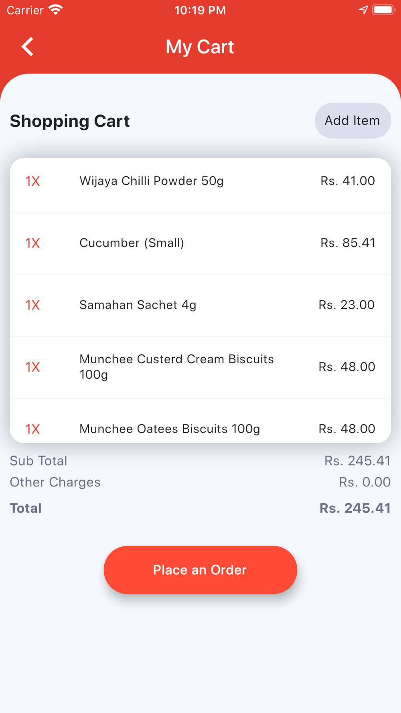Tap the back arrow icon
The image size is (401, 713).
click(x=27, y=47)
